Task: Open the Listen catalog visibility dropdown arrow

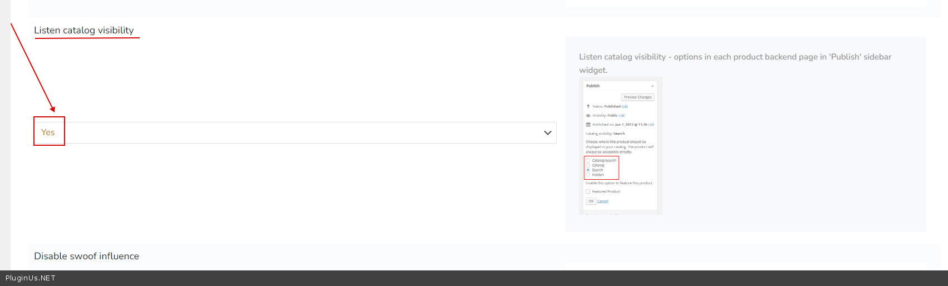Action: [x=547, y=133]
